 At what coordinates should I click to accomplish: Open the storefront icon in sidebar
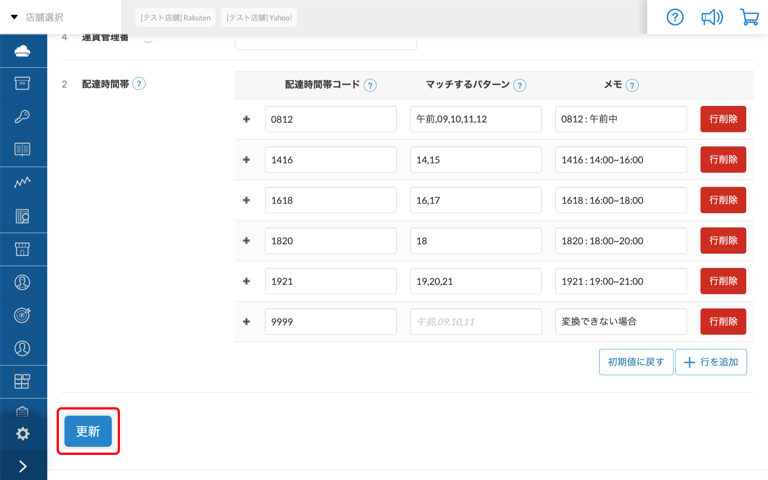click(x=22, y=249)
